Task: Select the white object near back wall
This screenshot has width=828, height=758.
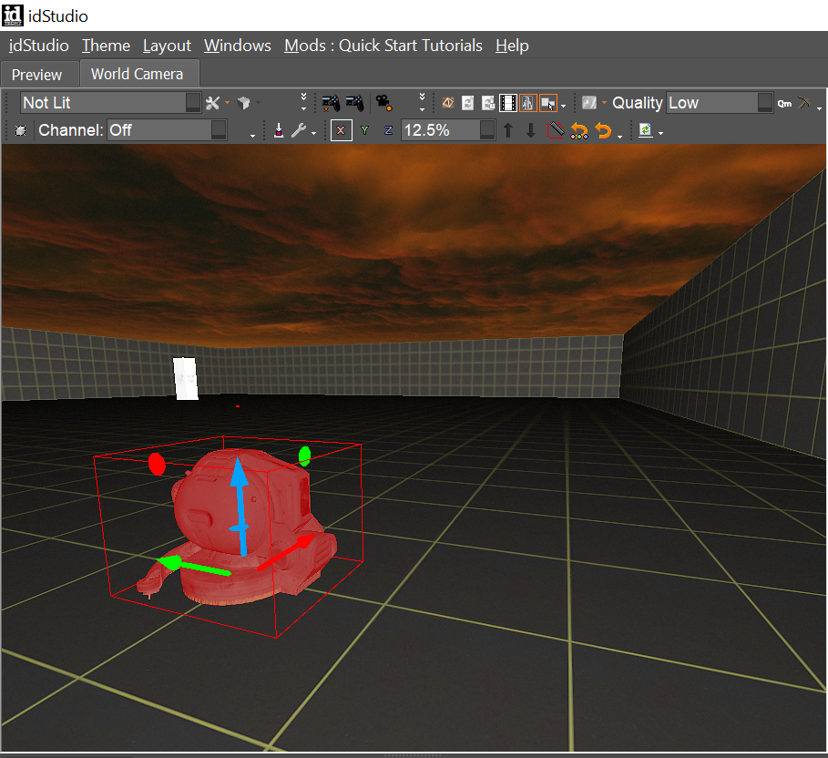Action: tap(185, 378)
